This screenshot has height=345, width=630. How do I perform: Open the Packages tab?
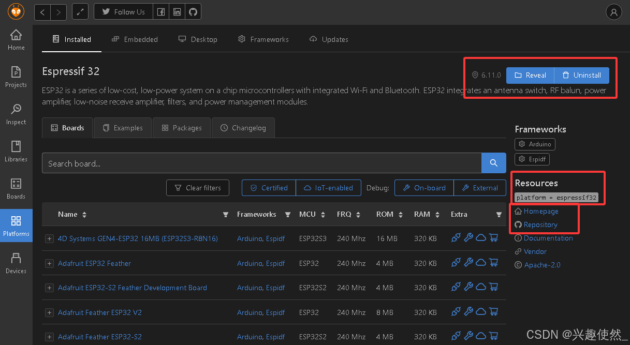point(182,128)
